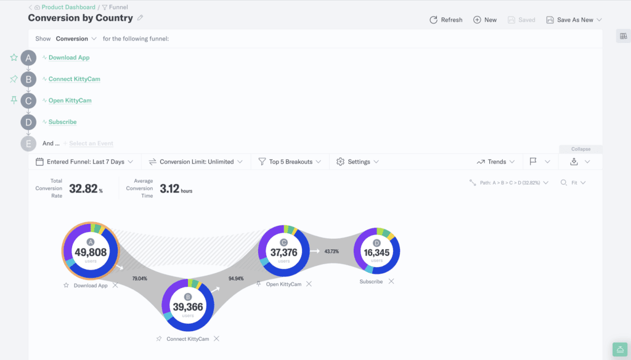Click the gear icon on Settings control
The width and height of the screenshot is (631, 360).
[340, 161]
